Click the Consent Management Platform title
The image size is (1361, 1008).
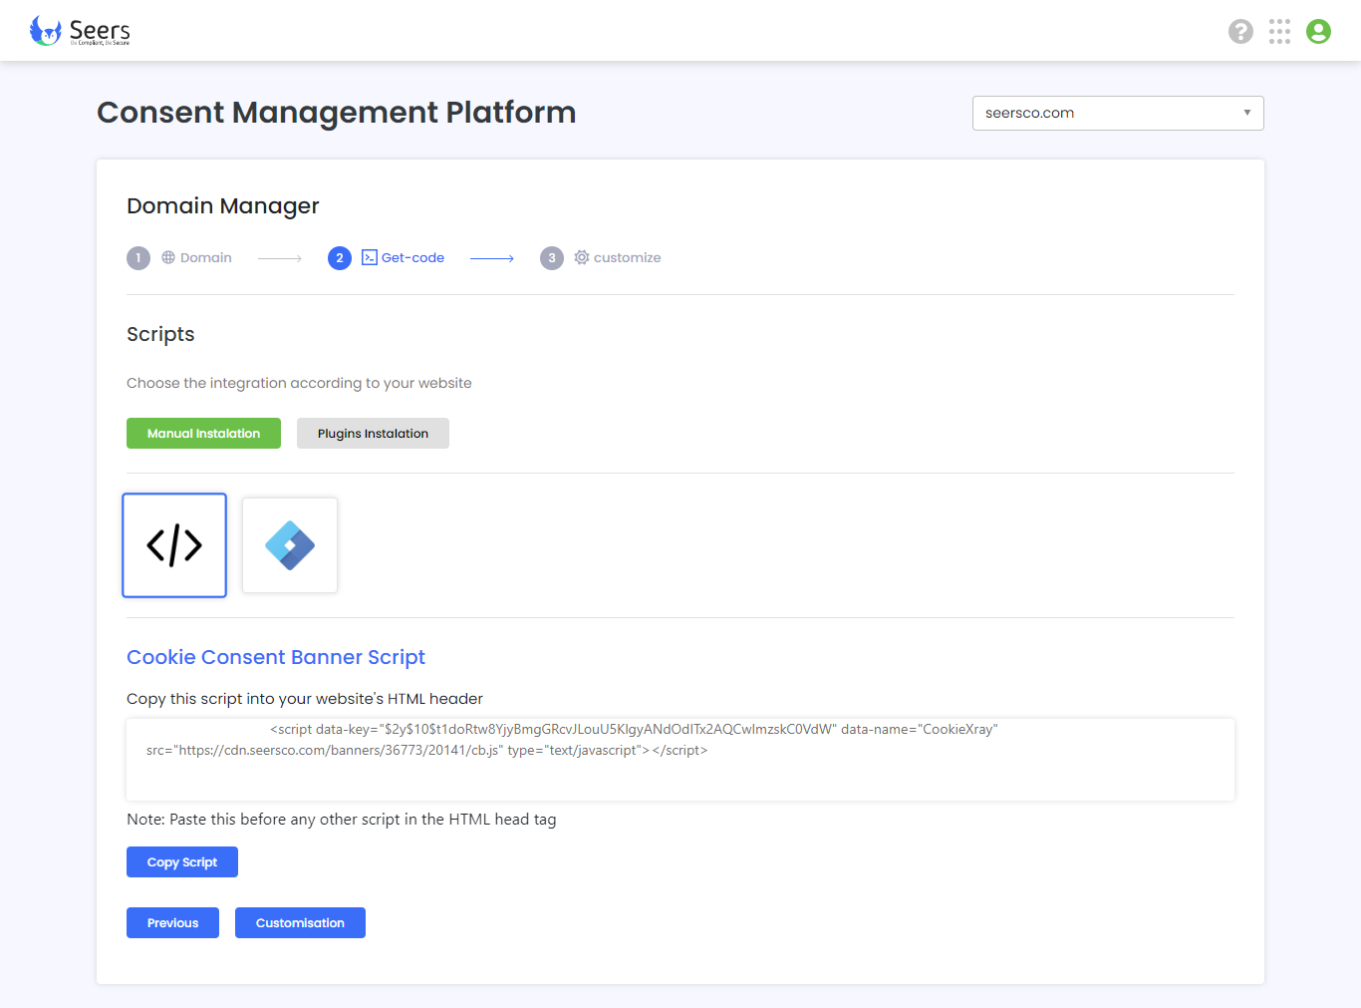[337, 113]
